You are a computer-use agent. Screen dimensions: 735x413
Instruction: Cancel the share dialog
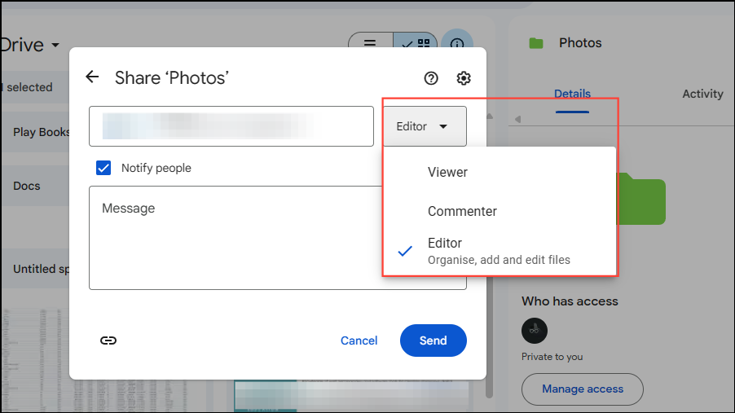click(x=359, y=341)
